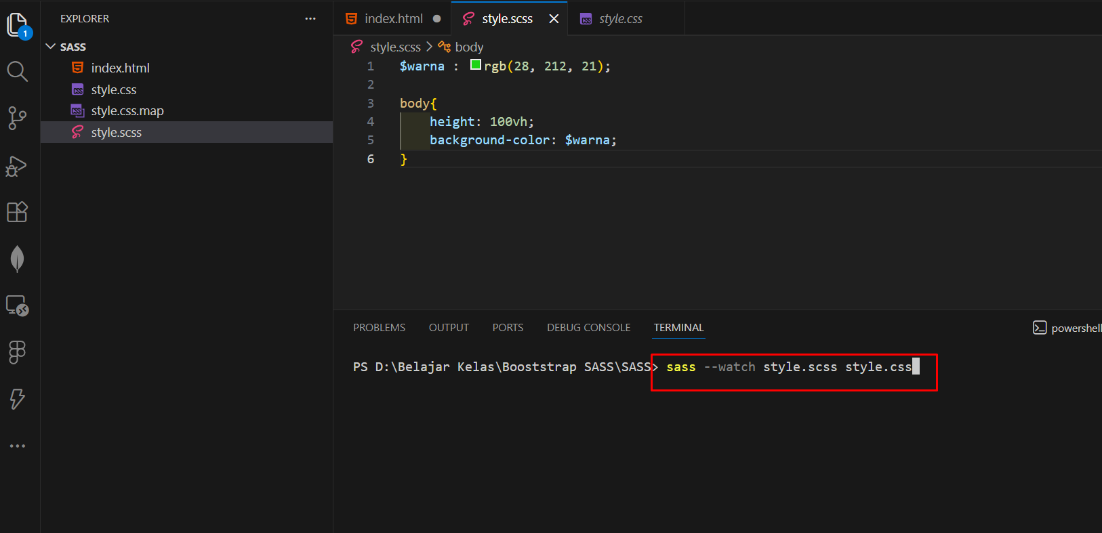Screen dimensions: 1102x533
Task: Open style.css.map in the explorer tree
Action: pyautogui.click(x=186, y=110)
